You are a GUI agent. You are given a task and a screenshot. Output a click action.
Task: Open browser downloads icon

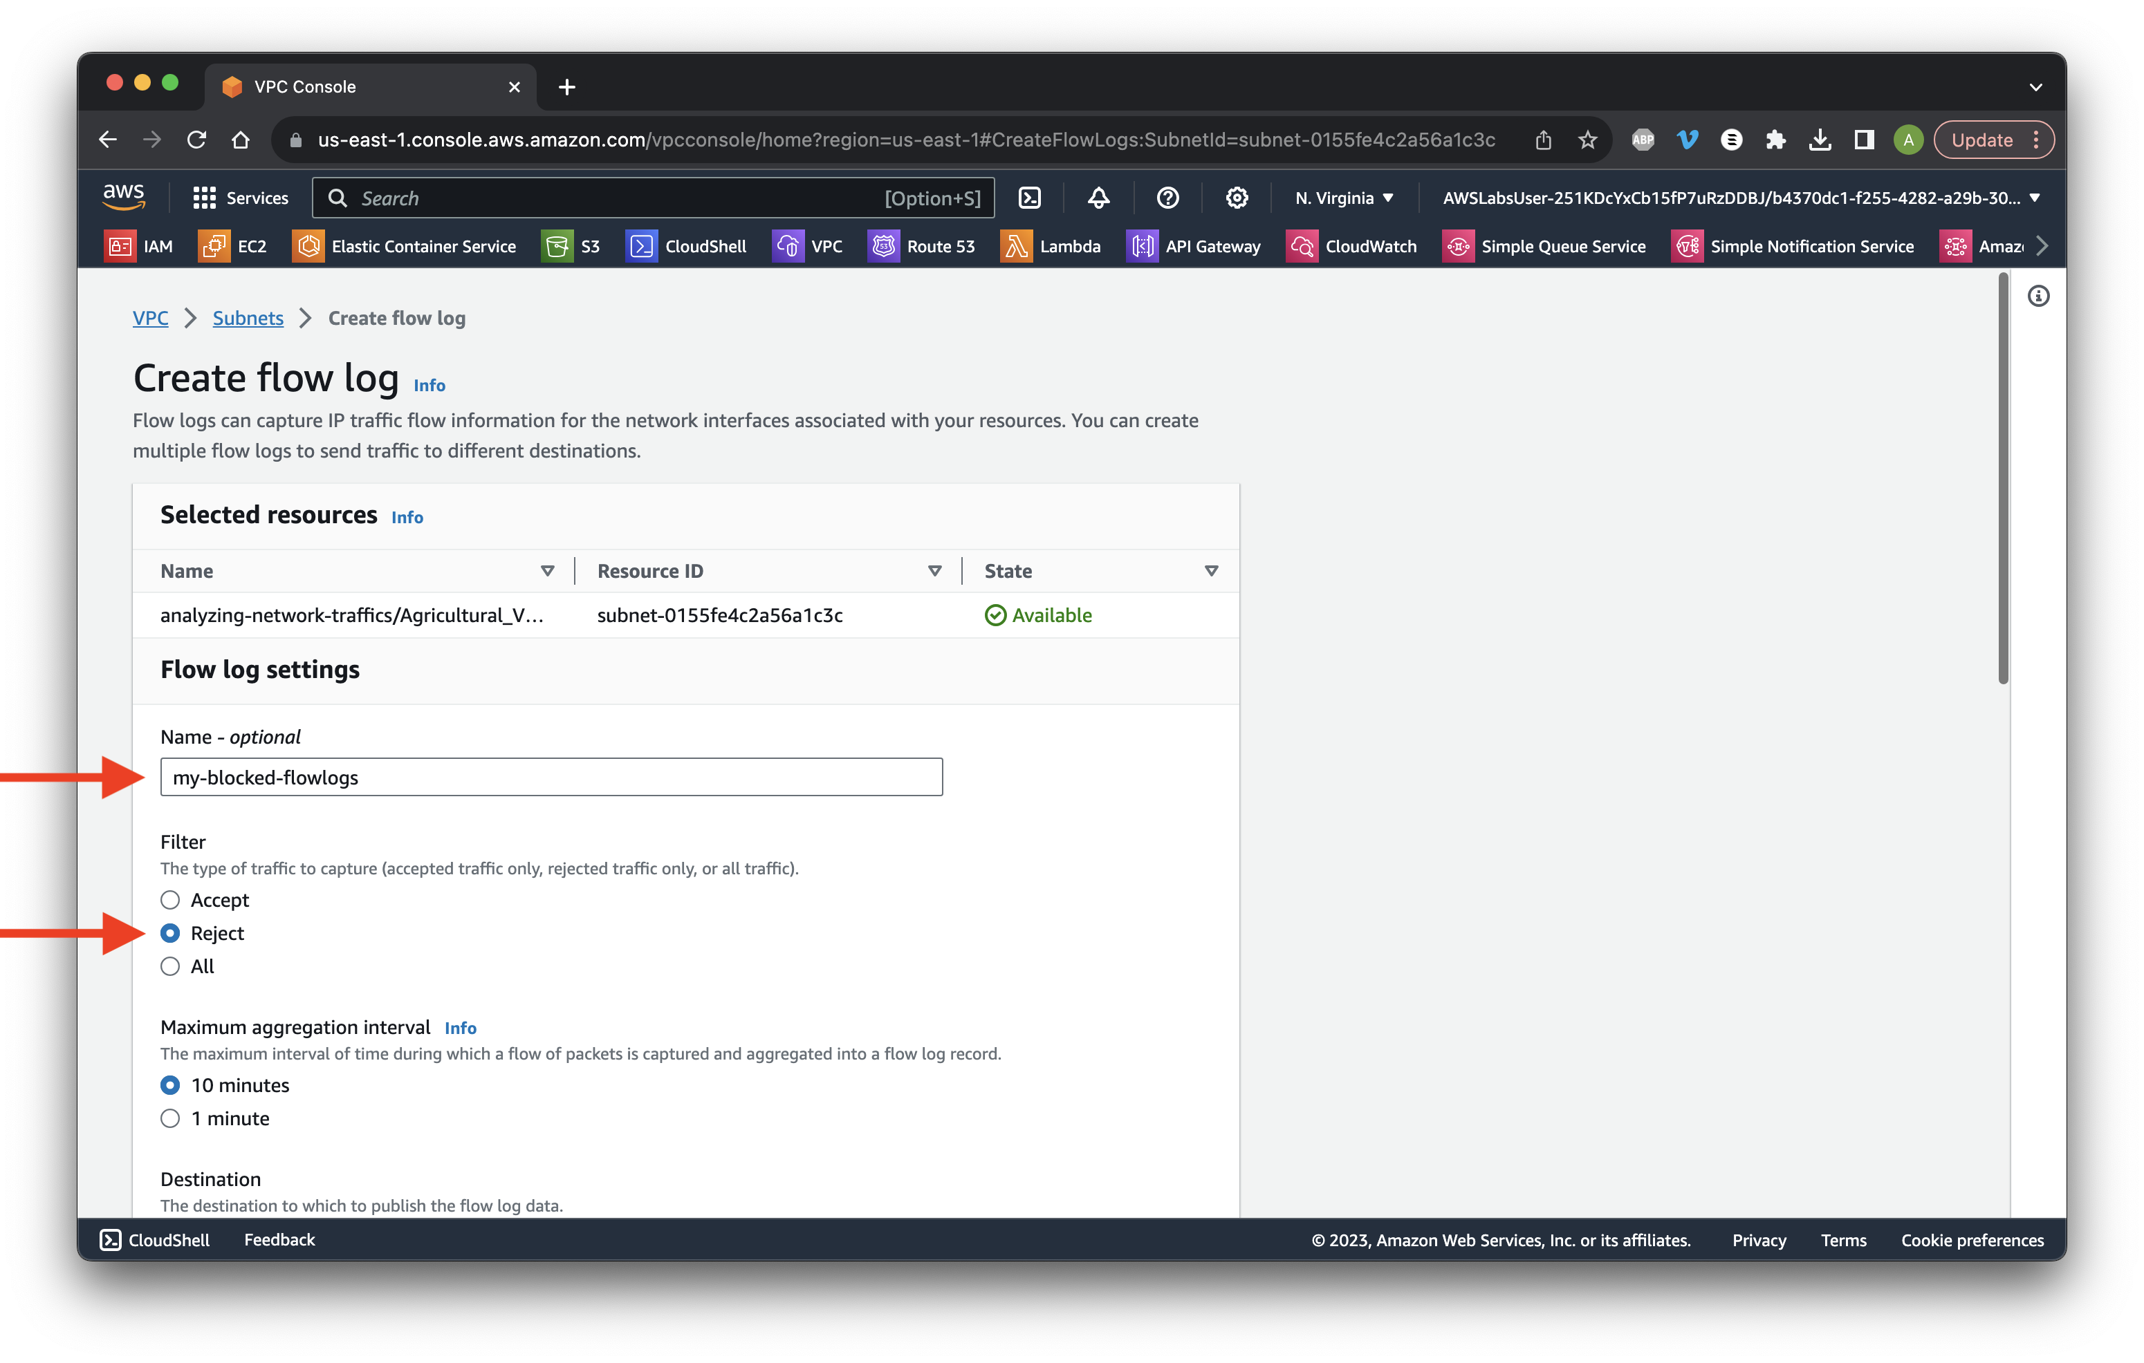(1820, 140)
